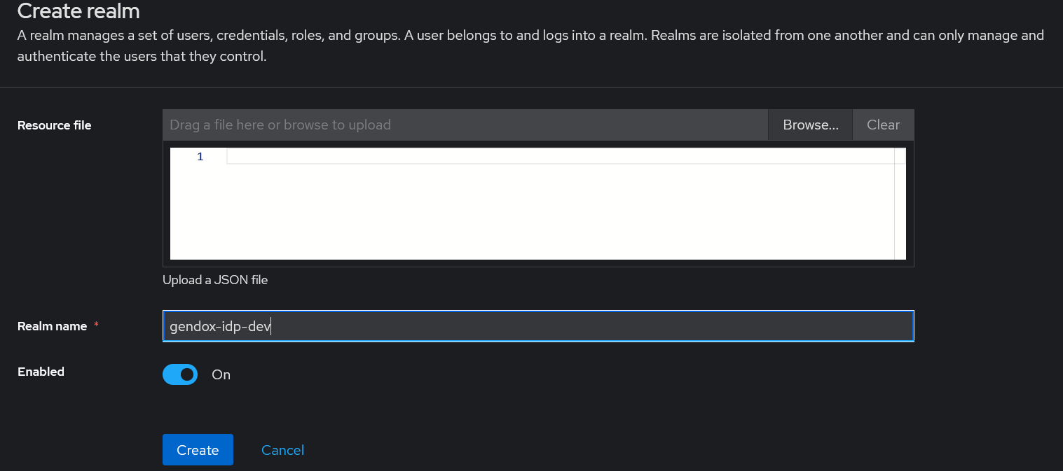
Task: Click inside the white JSON editor area
Action: (x=547, y=210)
